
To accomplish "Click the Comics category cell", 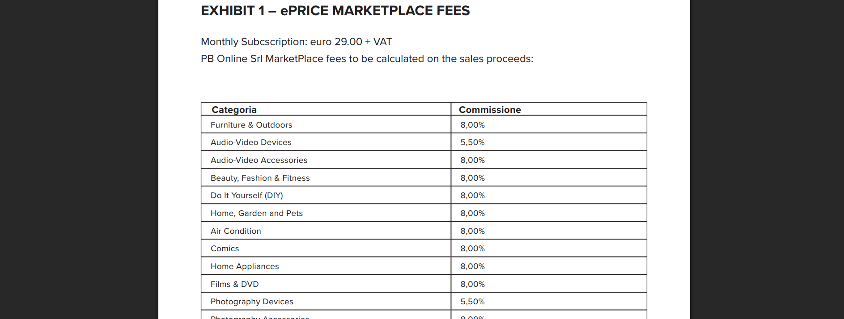I will pos(225,249).
